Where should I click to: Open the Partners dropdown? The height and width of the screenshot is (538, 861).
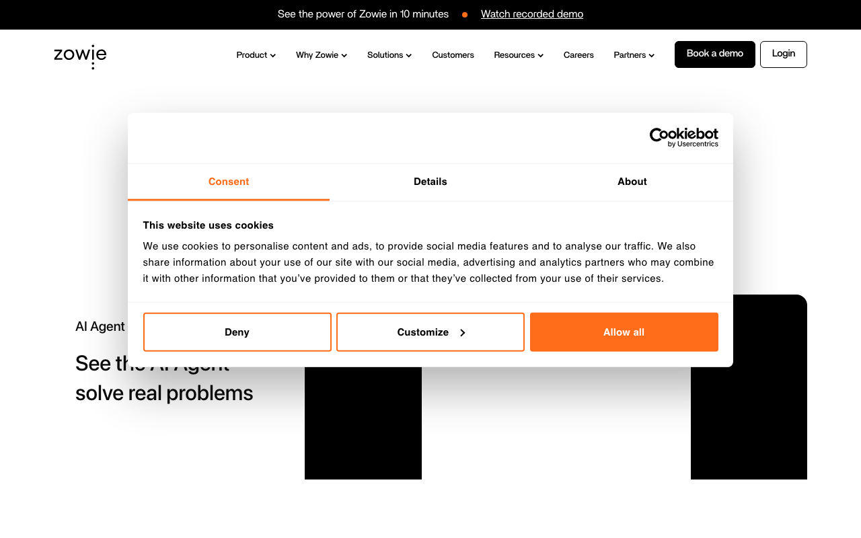point(633,55)
